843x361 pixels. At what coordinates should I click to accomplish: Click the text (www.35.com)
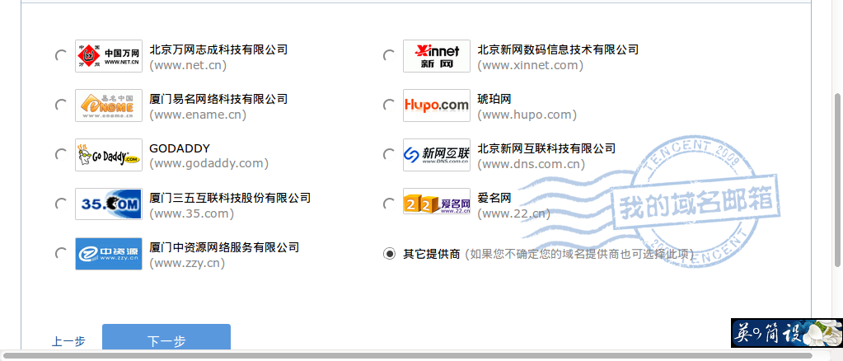(x=192, y=214)
